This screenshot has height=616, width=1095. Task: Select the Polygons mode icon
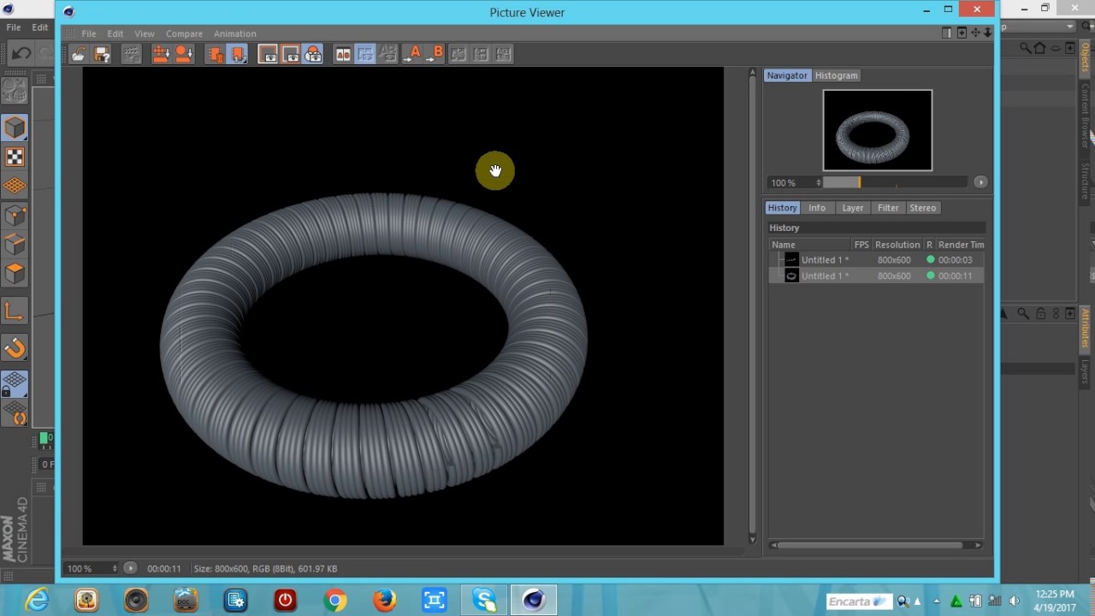[15, 274]
